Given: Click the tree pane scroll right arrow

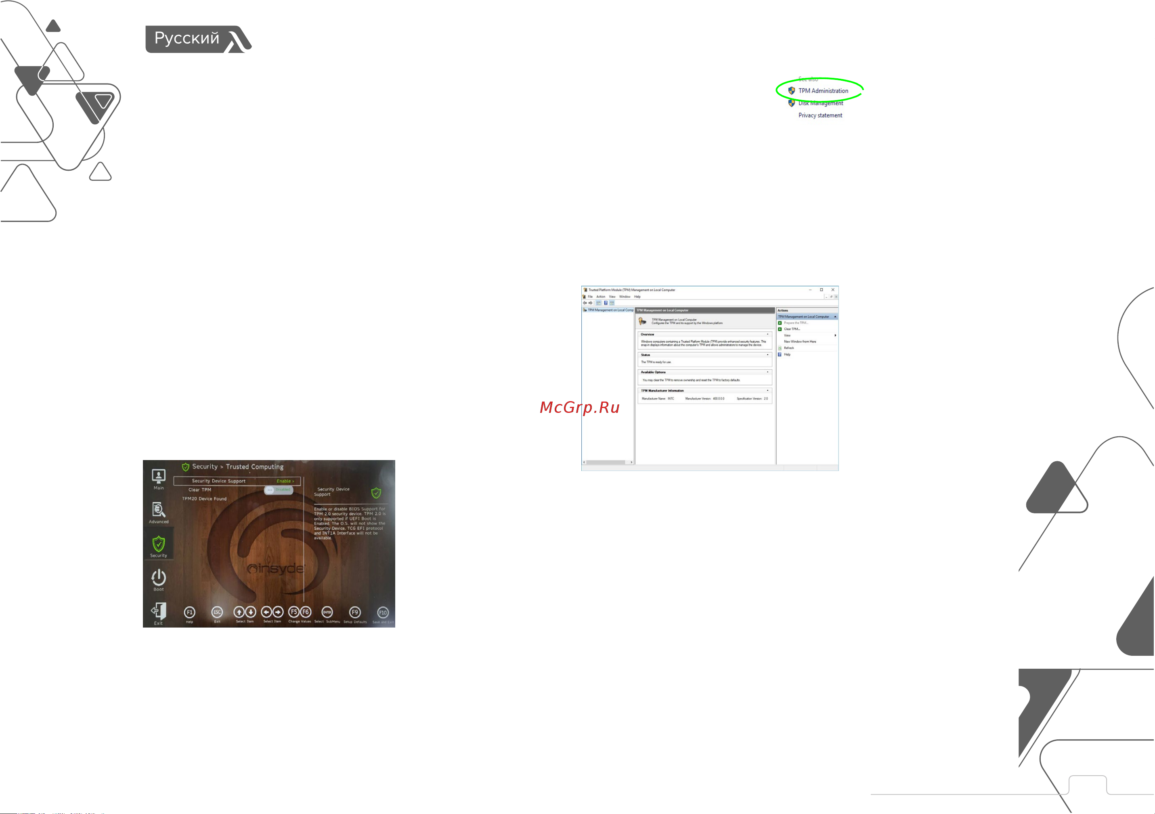Looking at the screenshot, I should point(631,462).
